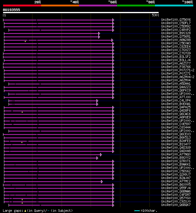Select the UniRef100_B3LSF2 label

point(176,57)
